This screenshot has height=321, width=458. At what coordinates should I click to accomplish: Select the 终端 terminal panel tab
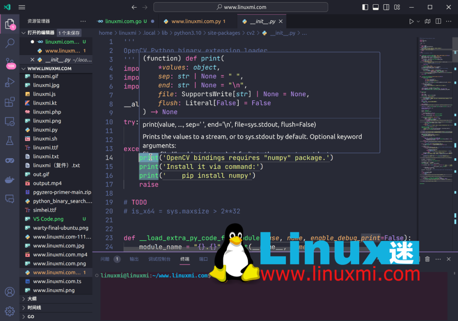(184, 259)
